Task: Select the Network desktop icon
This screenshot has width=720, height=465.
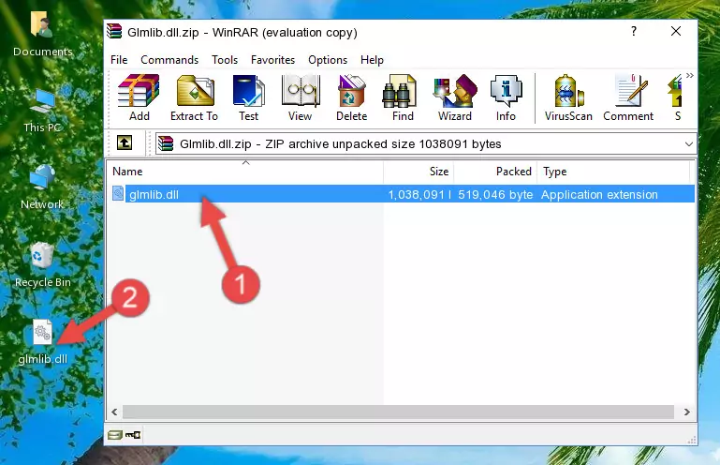Action: coord(42,187)
